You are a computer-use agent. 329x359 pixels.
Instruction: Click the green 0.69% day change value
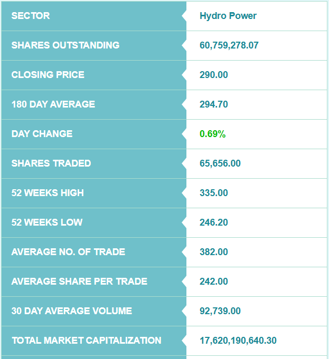pos(213,134)
